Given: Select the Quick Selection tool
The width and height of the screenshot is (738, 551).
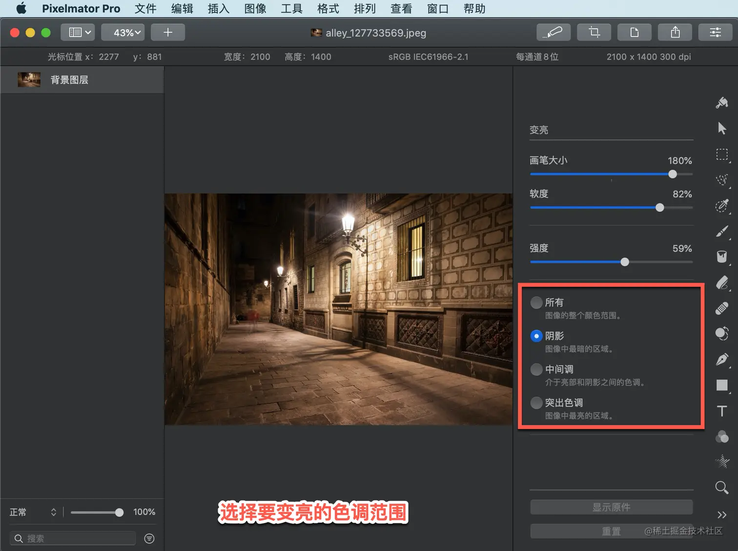Looking at the screenshot, I should [x=722, y=180].
